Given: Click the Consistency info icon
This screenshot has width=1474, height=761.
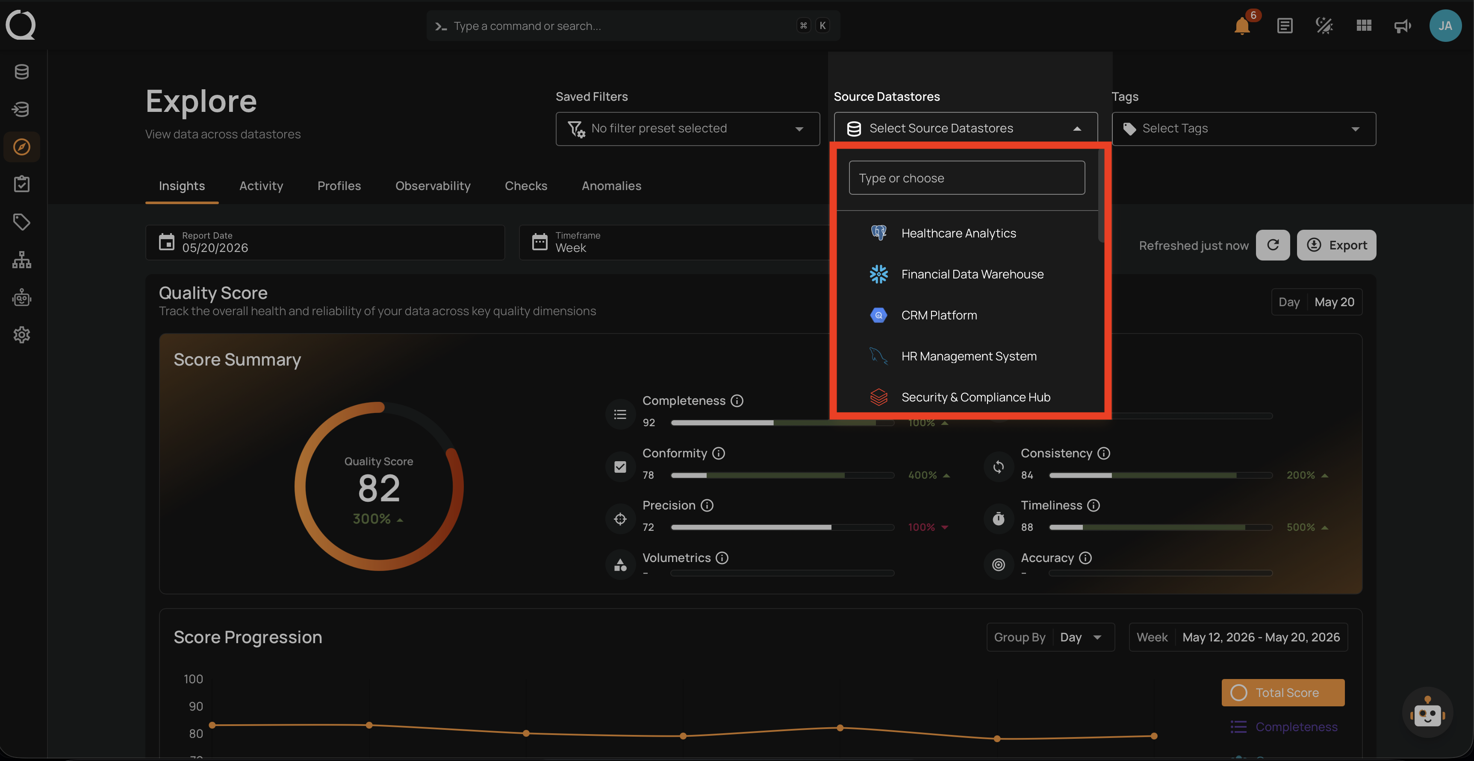Looking at the screenshot, I should 1104,454.
